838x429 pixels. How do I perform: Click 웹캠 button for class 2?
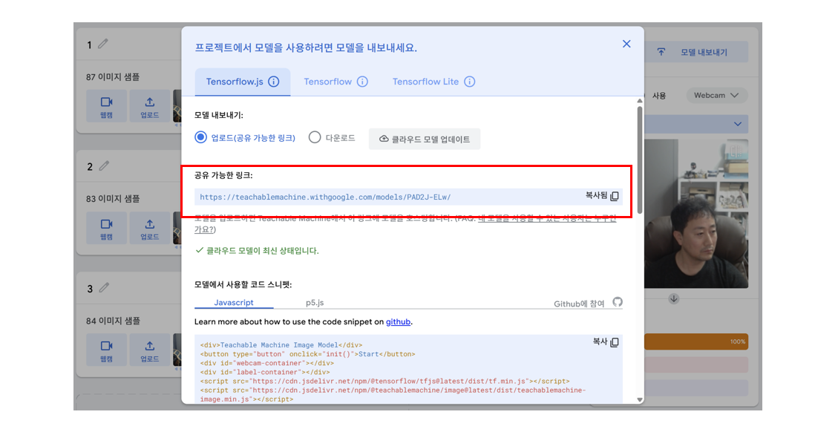(x=106, y=228)
